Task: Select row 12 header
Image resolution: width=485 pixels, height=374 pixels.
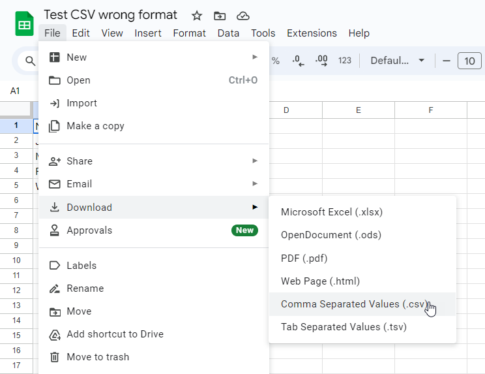Action: (16, 290)
